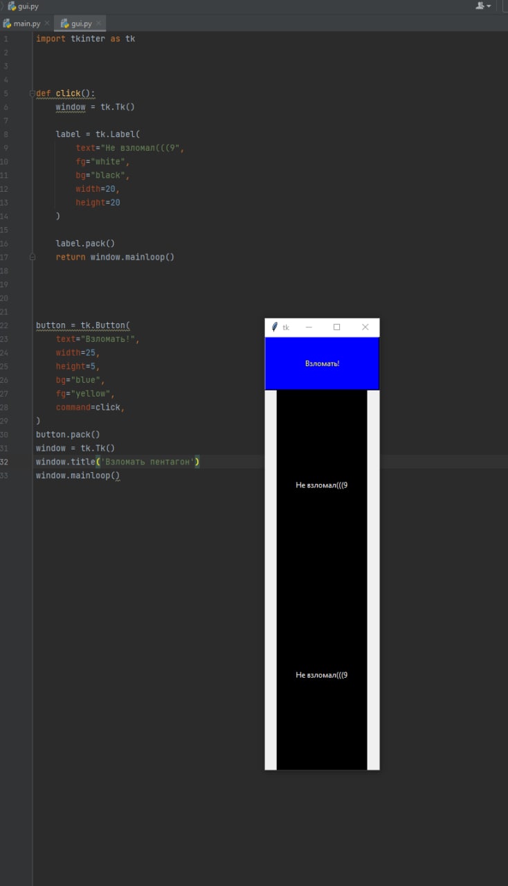The height and width of the screenshot is (886, 508).
Task: Click the 'fg="white",' argument
Action: [103, 161]
